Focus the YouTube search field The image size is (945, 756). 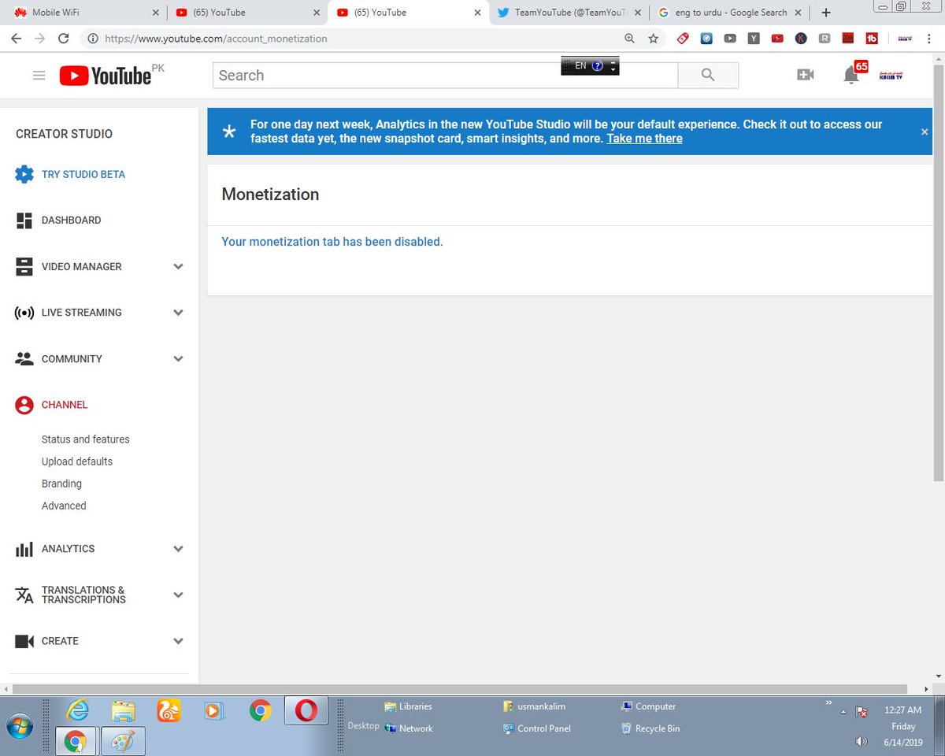point(445,76)
